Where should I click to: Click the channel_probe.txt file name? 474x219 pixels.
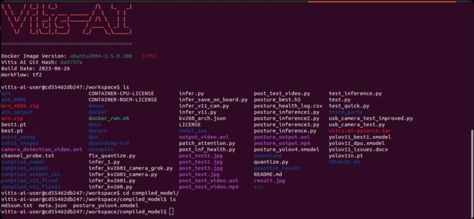point(28,156)
